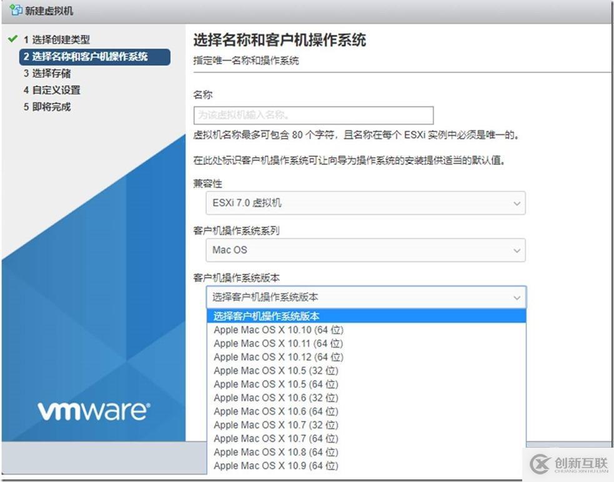This screenshot has height=482, width=614.
Task: Select step 2 选择名称和客户机操作系统
Action: click(x=94, y=57)
